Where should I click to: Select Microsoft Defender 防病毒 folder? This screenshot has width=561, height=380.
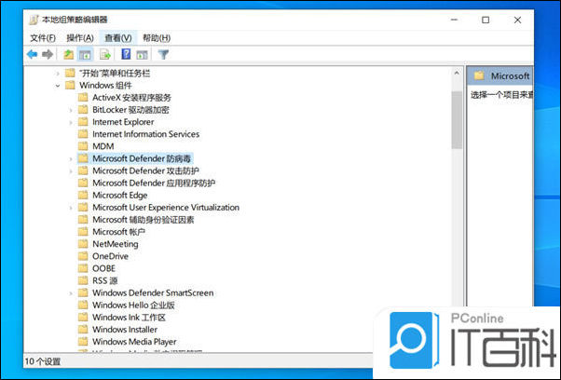point(142,158)
